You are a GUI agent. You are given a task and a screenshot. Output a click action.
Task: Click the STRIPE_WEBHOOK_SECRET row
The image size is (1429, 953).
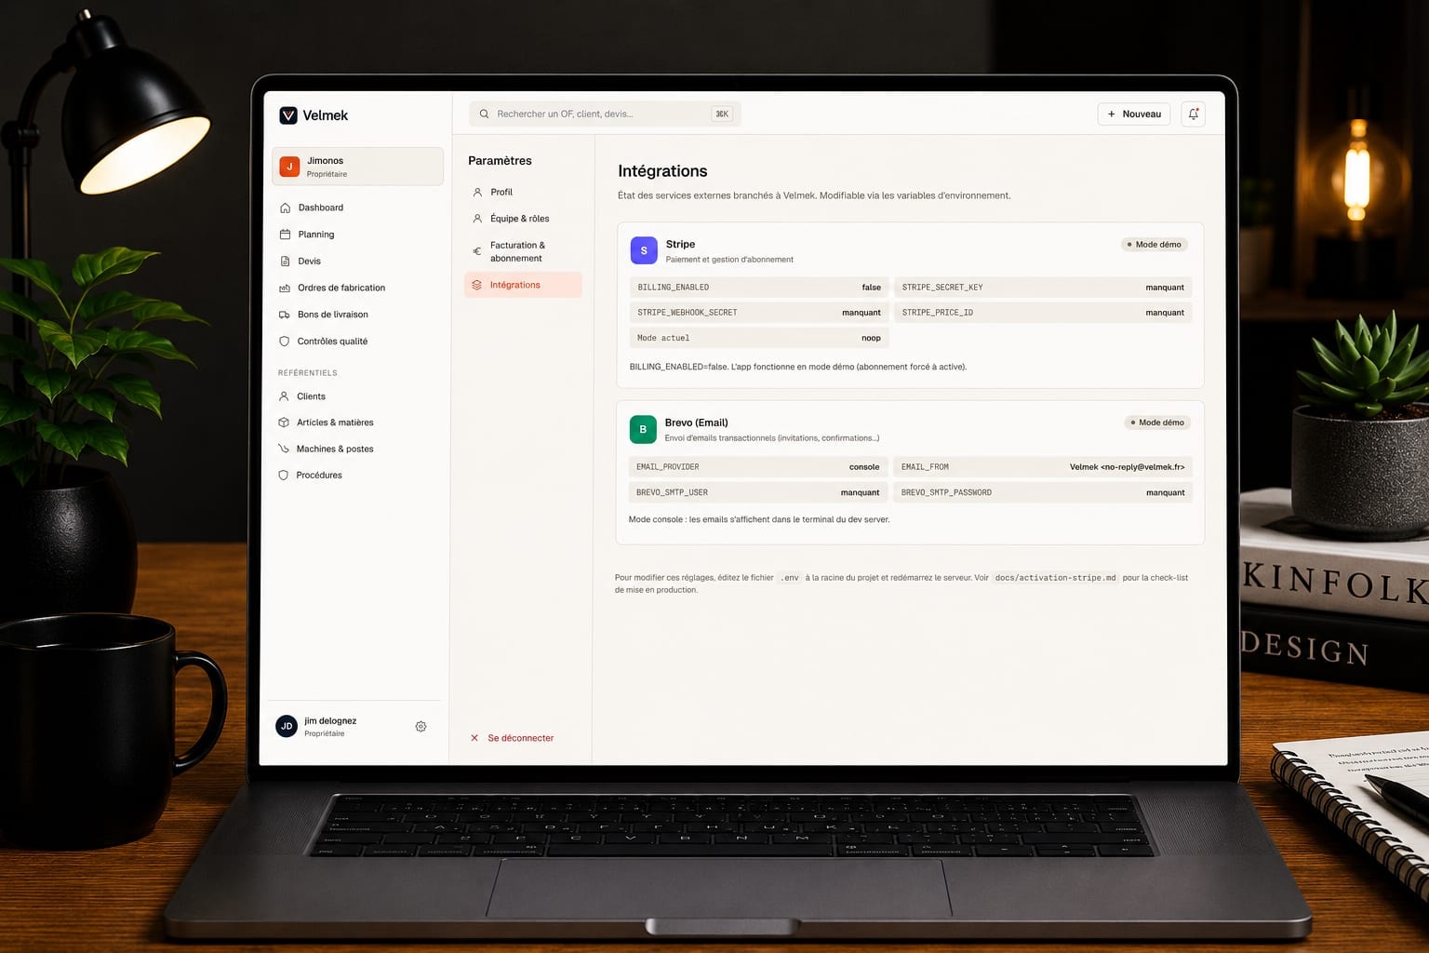[759, 313]
